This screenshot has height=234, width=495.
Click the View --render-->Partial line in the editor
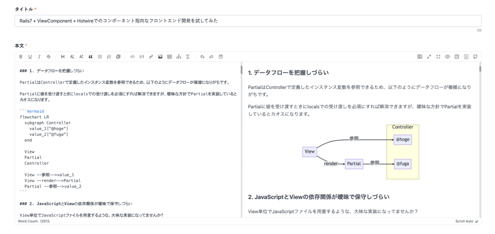52,180
